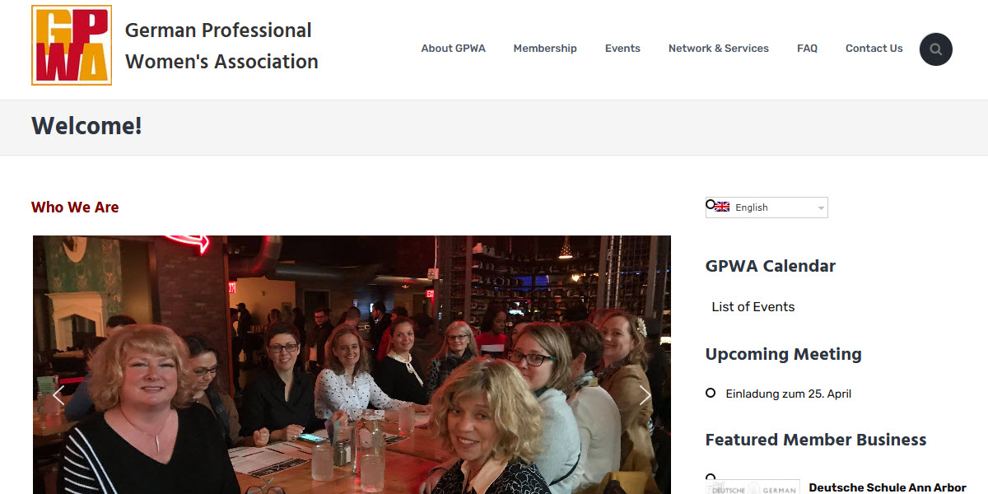Show the next slideshow photo
The image size is (988, 494).
645,394
